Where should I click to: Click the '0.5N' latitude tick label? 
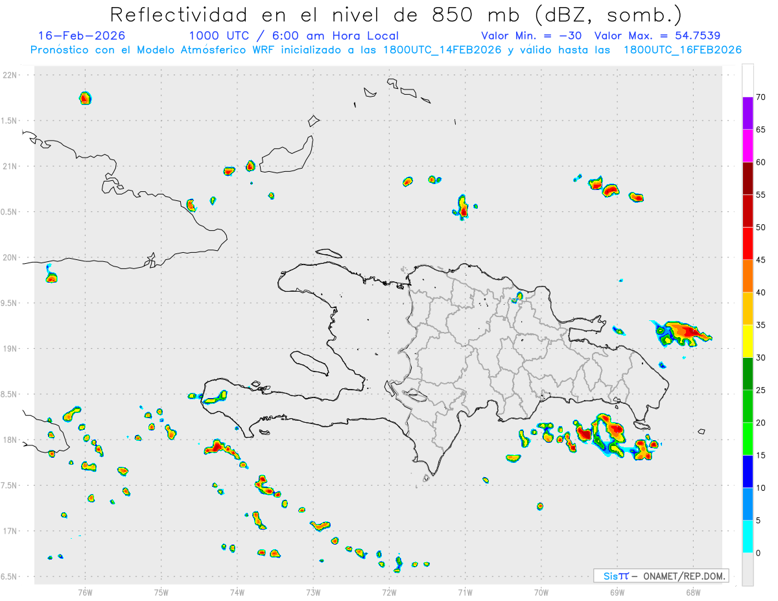(10, 212)
